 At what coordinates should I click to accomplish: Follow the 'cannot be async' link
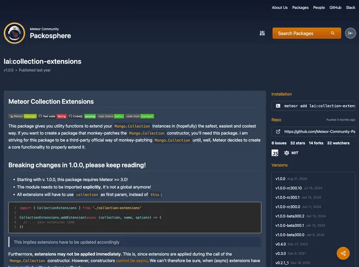point(131,261)
